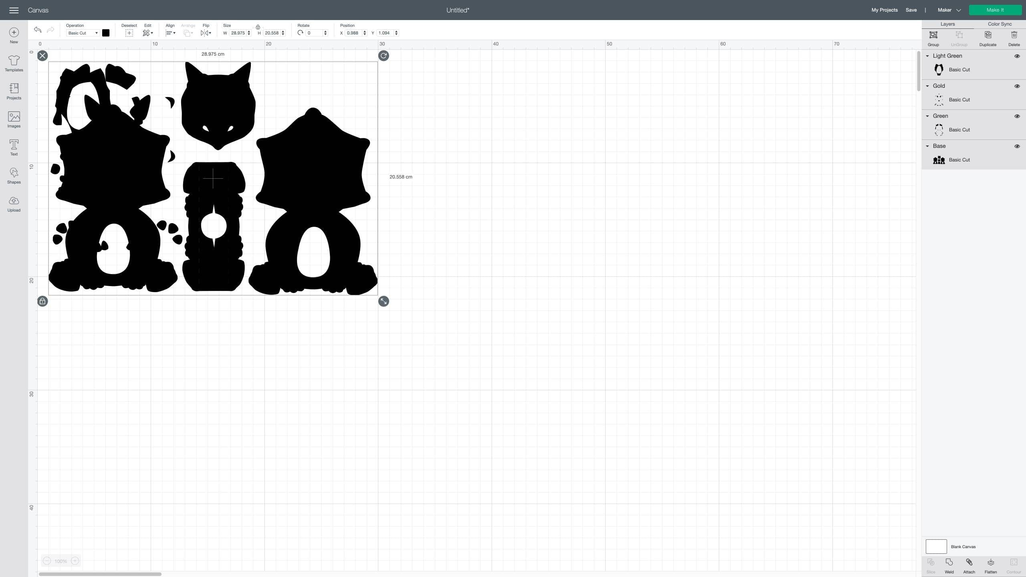1026x577 pixels.
Task: Select the Gold Basic Cut thumbnail
Action: pyautogui.click(x=939, y=100)
